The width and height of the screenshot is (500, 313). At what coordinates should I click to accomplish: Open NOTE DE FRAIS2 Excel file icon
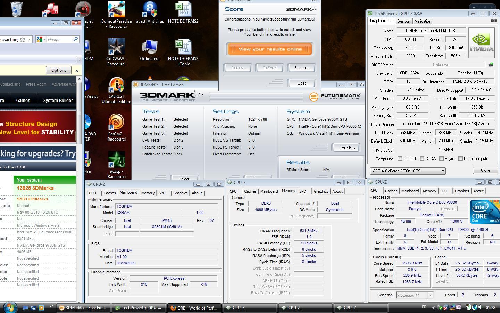pyautogui.click(x=183, y=9)
